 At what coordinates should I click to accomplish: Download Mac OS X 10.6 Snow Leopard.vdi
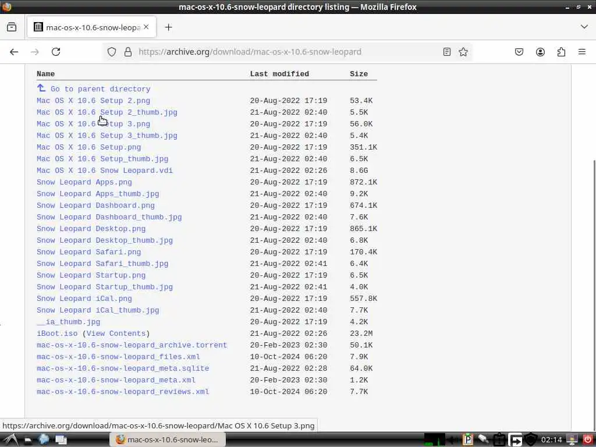coord(105,171)
